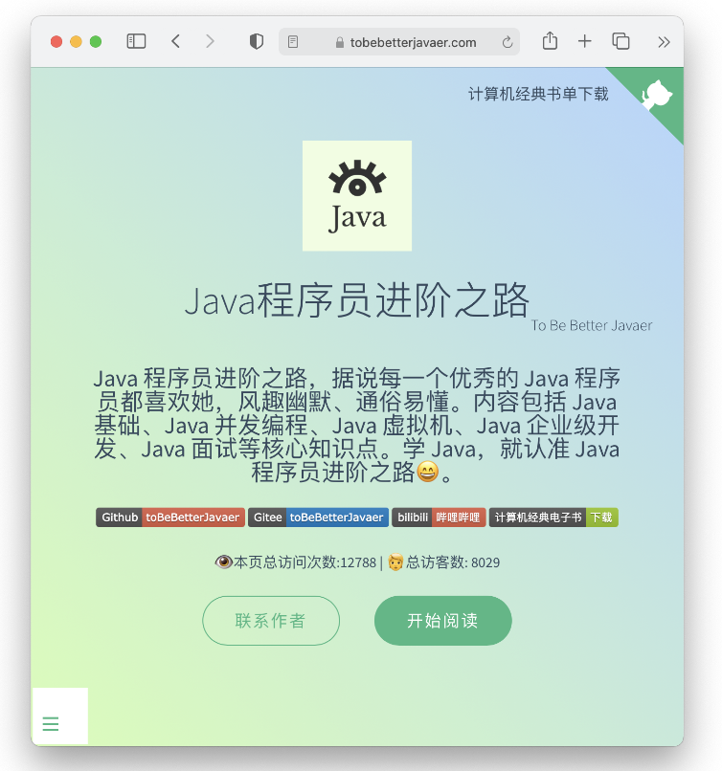Go forward with the right arrow
The height and width of the screenshot is (771, 722).
210,41
